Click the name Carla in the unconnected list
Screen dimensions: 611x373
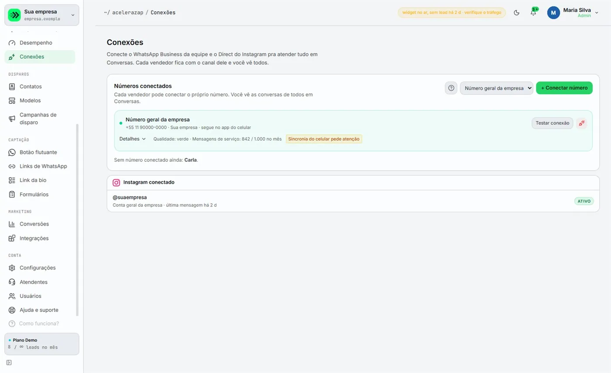click(191, 160)
